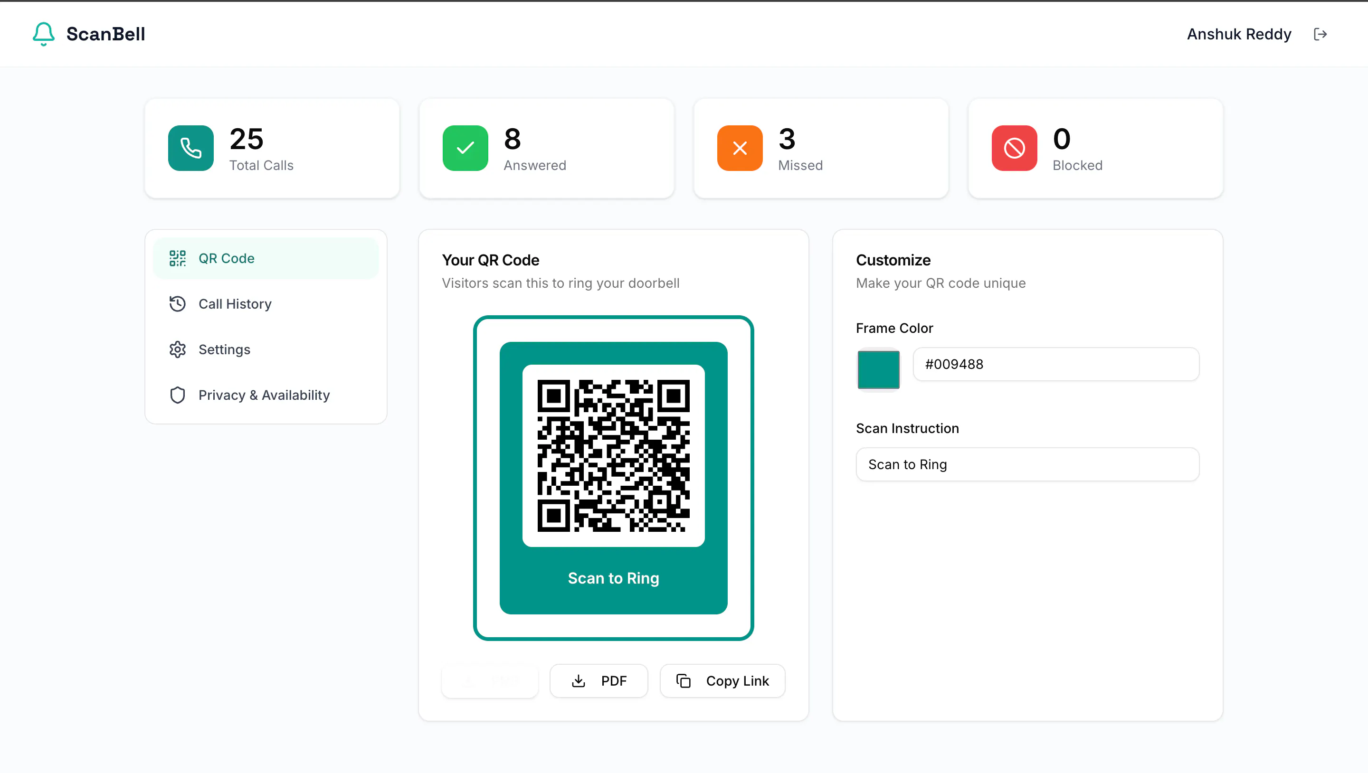
Task: Open the Frame Color swatch picker
Action: click(878, 369)
